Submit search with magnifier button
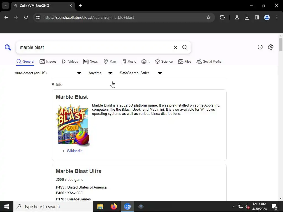 tap(185, 47)
